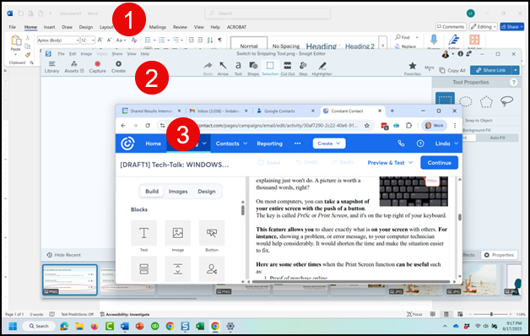Image resolution: width=530 pixels, height=336 pixels.
Task: Open the Insert tab in Word
Action: (x=49, y=27)
